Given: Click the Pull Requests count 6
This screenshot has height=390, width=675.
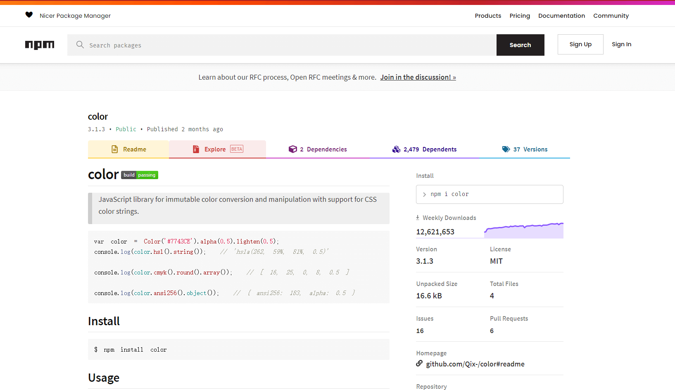Looking at the screenshot, I should click(x=492, y=331).
